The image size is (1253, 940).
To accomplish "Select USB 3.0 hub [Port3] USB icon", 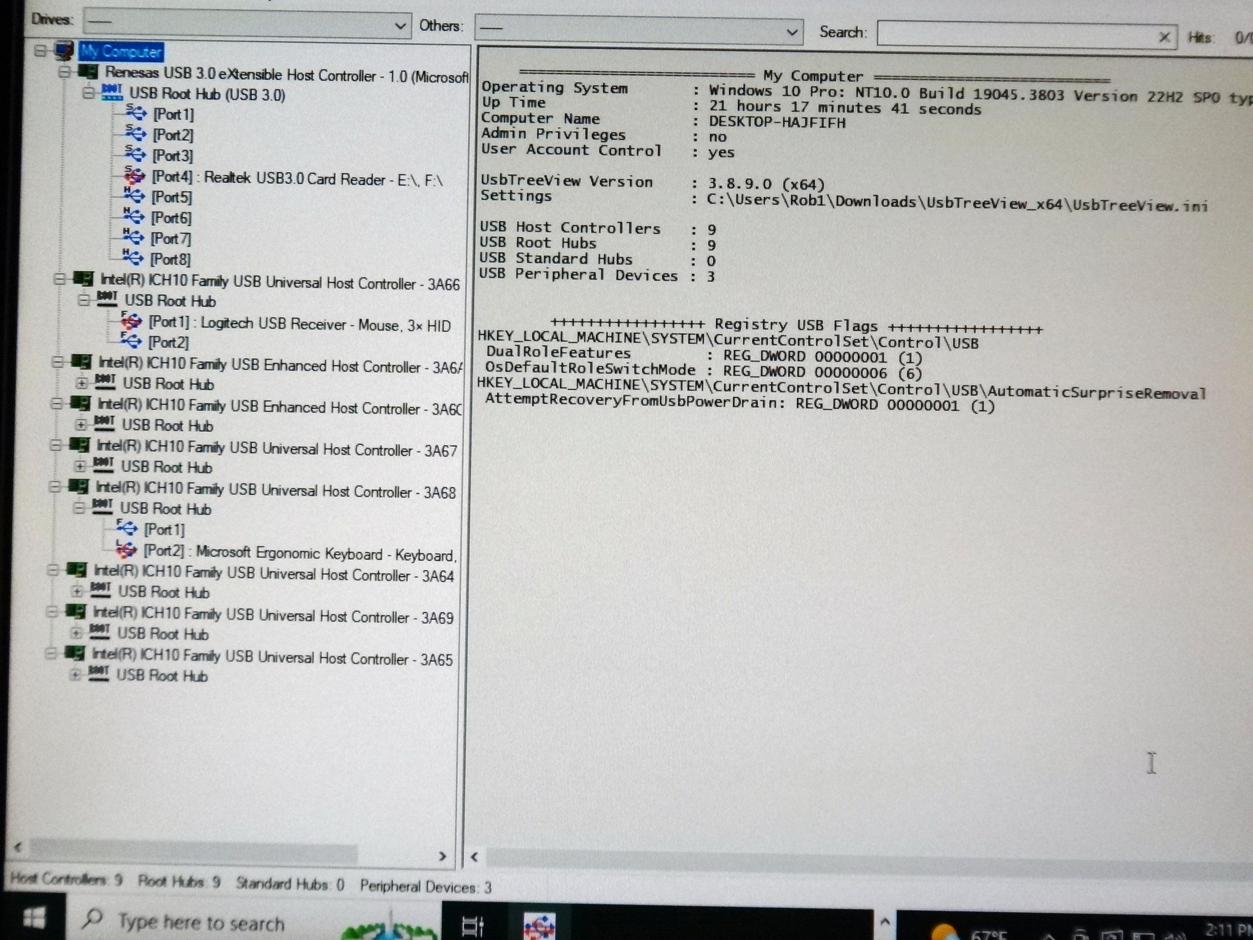I will (x=135, y=154).
